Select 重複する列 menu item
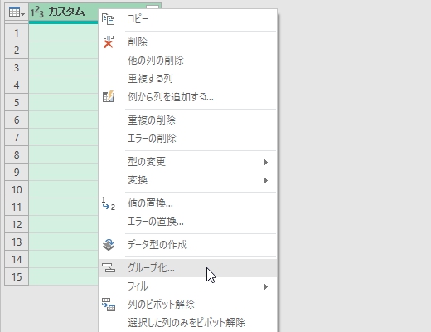Viewport: 431px width, 332px height. (x=187, y=79)
